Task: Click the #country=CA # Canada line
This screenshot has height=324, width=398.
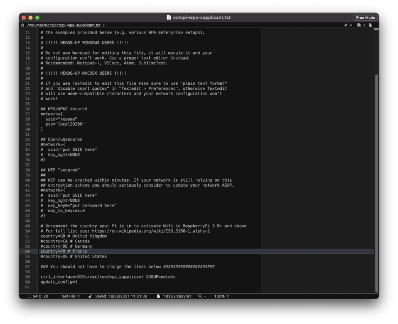Action: click(x=65, y=241)
